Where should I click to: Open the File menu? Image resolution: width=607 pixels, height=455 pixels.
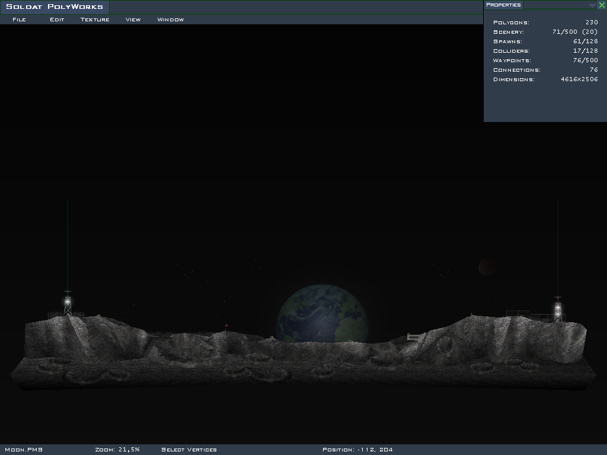tap(19, 20)
